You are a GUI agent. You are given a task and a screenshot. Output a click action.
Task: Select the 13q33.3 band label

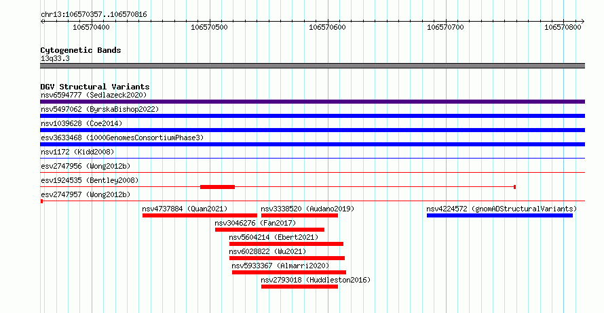click(x=55, y=58)
